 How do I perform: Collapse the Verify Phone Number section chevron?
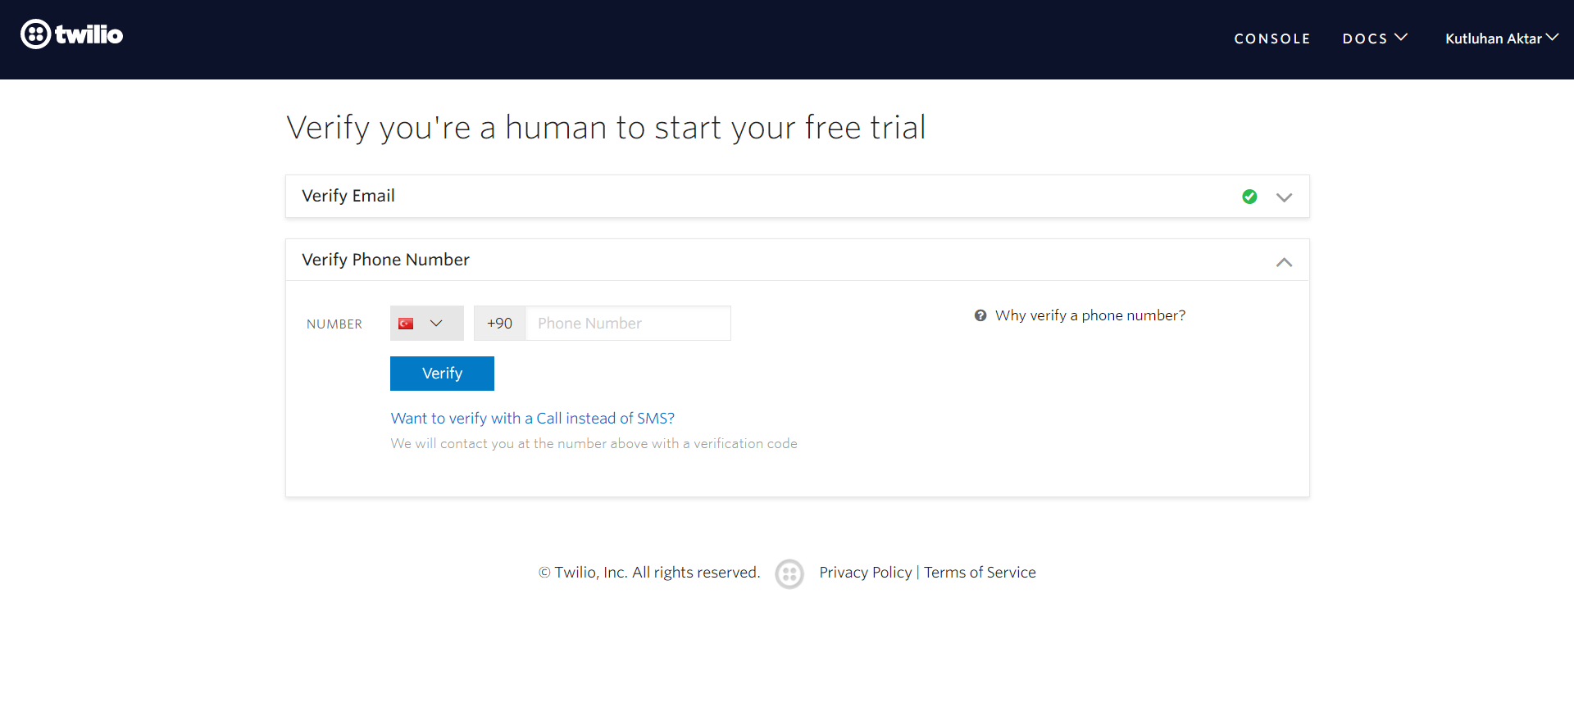coord(1284,262)
